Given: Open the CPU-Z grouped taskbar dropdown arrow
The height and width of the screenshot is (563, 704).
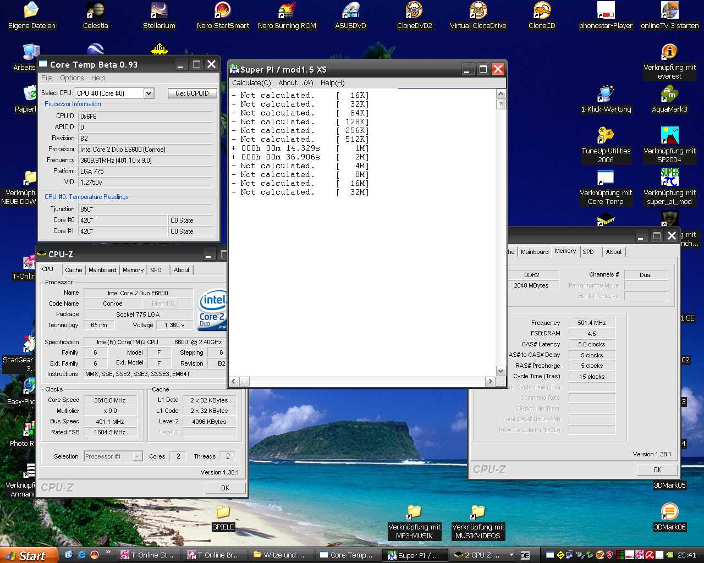Looking at the screenshot, I should [512, 555].
